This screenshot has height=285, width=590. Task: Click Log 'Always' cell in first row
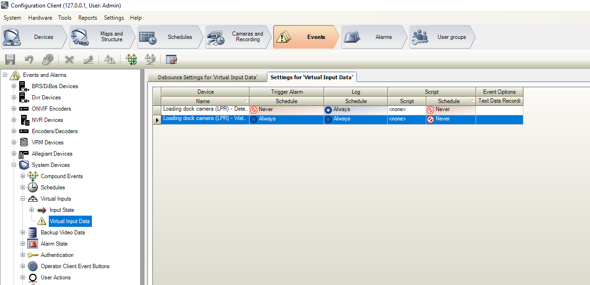pos(356,110)
